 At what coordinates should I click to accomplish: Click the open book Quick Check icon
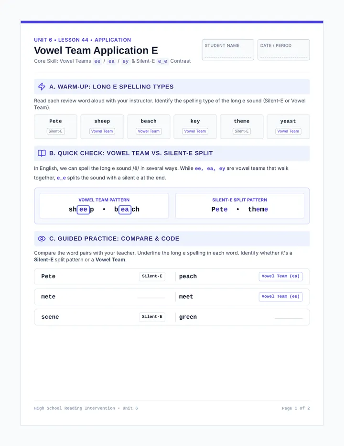tap(42, 153)
